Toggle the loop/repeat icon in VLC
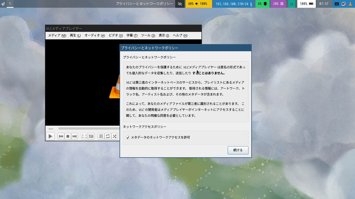This screenshot has width=355, height=199. (108, 136)
